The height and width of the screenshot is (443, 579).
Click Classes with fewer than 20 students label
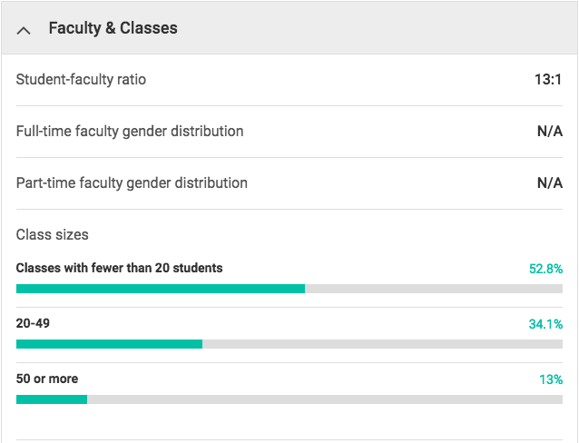click(119, 269)
